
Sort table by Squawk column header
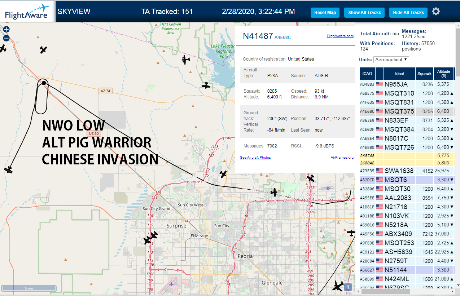pyautogui.click(x=424, y=74)
